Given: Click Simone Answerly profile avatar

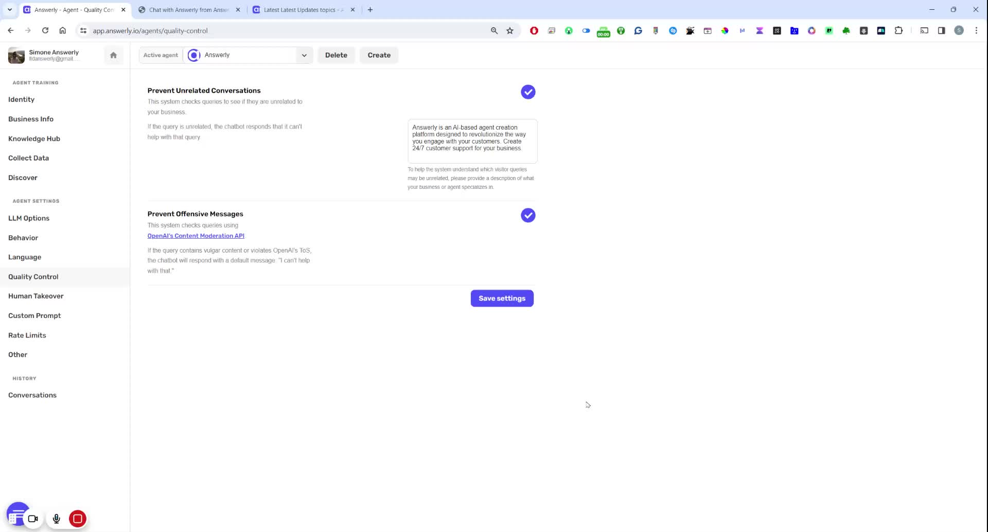Looking at the screenshot, I should click(x=16, y=56).
